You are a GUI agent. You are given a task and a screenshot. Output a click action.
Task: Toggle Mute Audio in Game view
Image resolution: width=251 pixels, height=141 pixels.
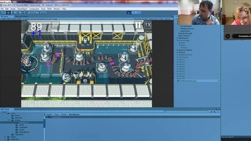[153, 19]
